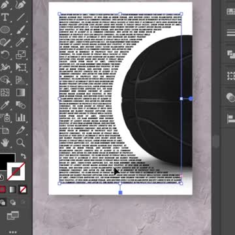
Task: Select the Eraser tool
Action: (x=21, y=42)
